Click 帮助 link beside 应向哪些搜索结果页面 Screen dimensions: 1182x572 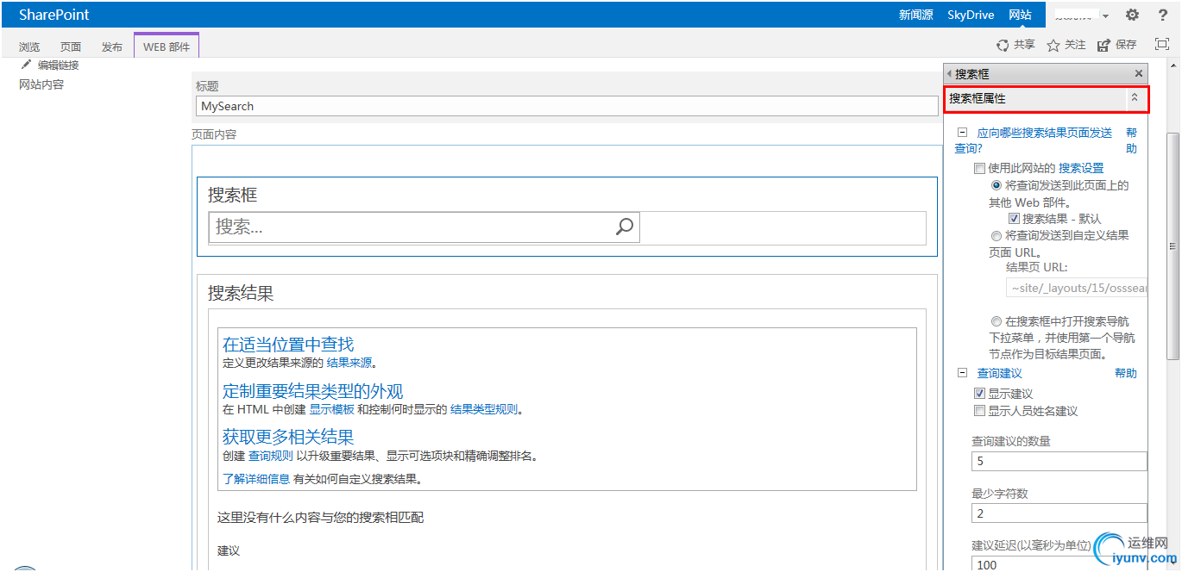coord(1132,140)
